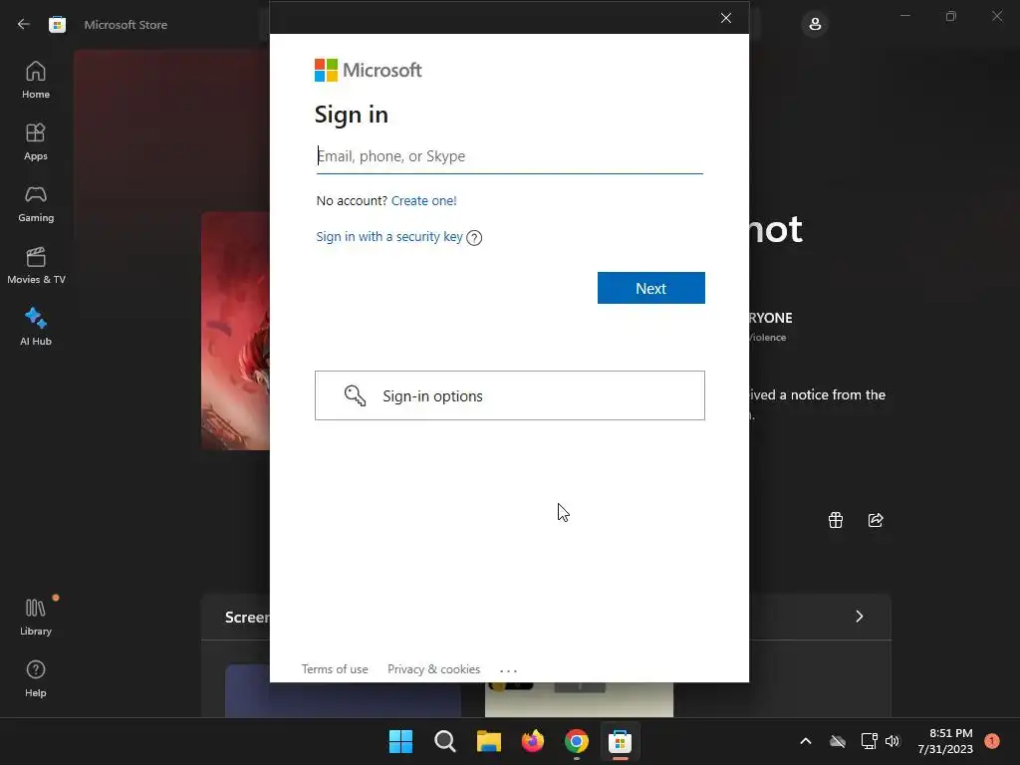Open Library in sidebar

tap(36, 618)
